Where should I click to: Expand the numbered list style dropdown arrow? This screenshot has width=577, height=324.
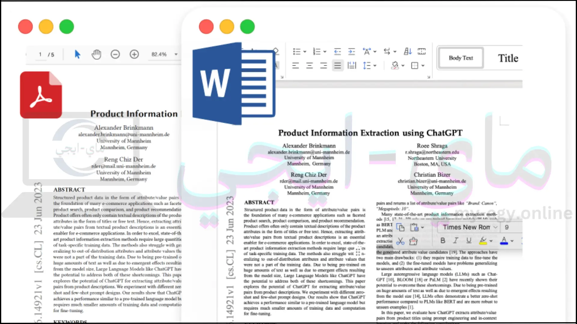coord(325,52)
